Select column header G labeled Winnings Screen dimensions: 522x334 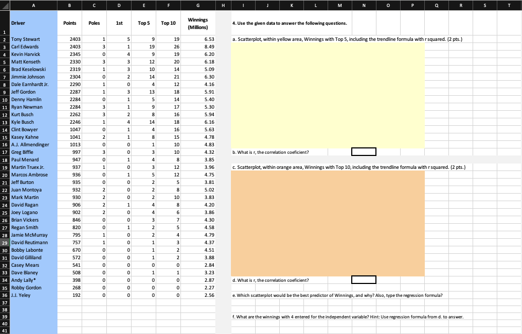[x=198, y=5]
